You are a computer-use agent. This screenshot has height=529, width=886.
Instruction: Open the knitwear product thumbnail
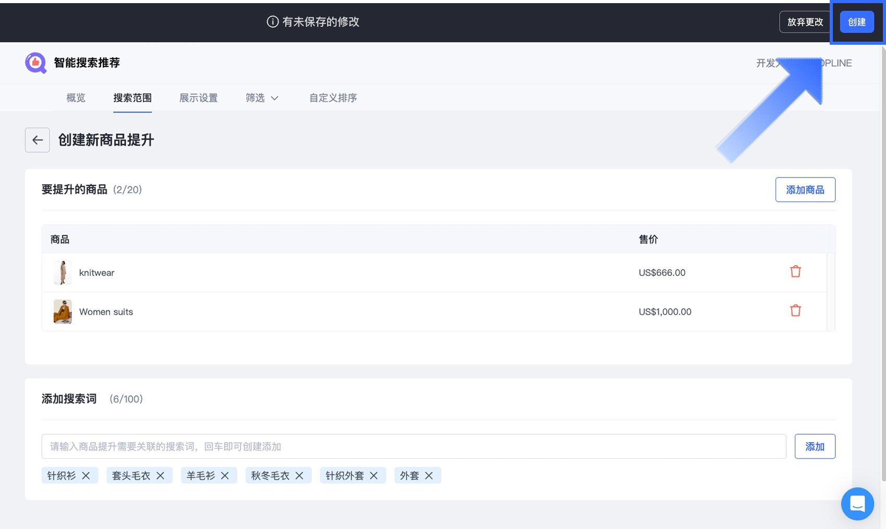pyautogui.click(x=63, y=272)
